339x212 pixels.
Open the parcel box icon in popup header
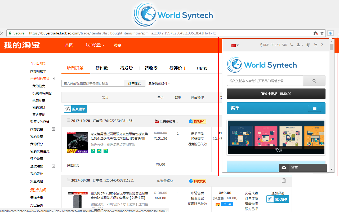coord(308,45)
